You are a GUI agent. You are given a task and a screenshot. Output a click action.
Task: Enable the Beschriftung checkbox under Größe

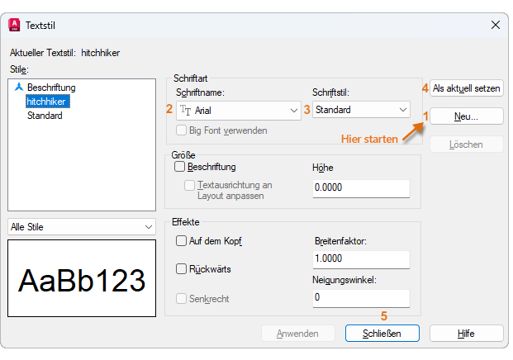point(181,167)
